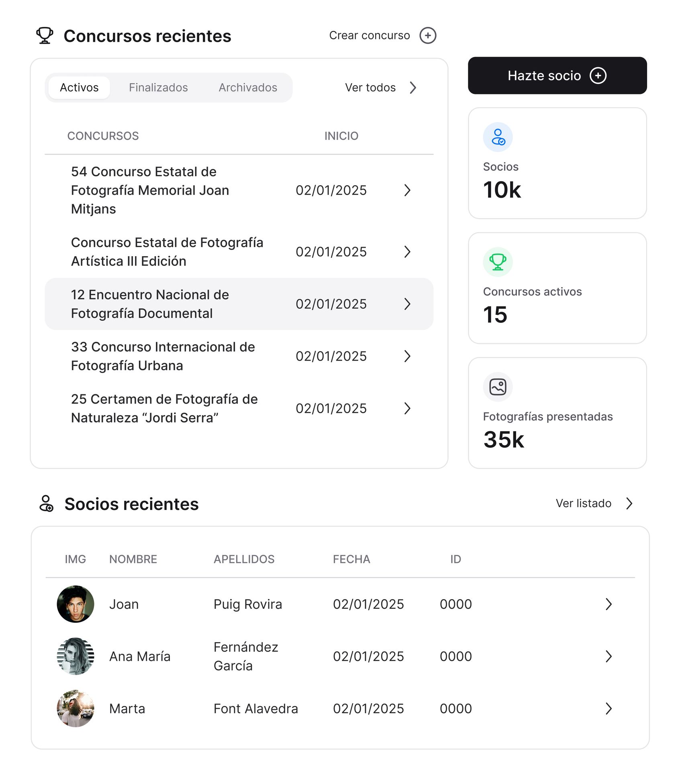676x771 pixels.
Task: Open chevron on Marta Font Alavedra row
Action: point(609,708)
